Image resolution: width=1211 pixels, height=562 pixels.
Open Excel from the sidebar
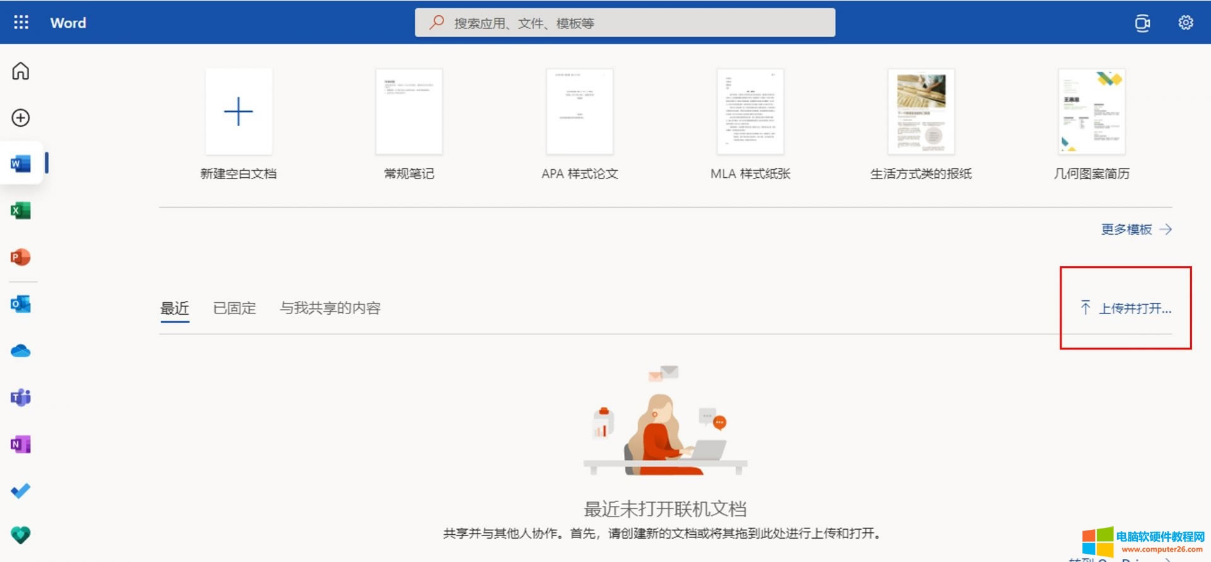point(21,211)
